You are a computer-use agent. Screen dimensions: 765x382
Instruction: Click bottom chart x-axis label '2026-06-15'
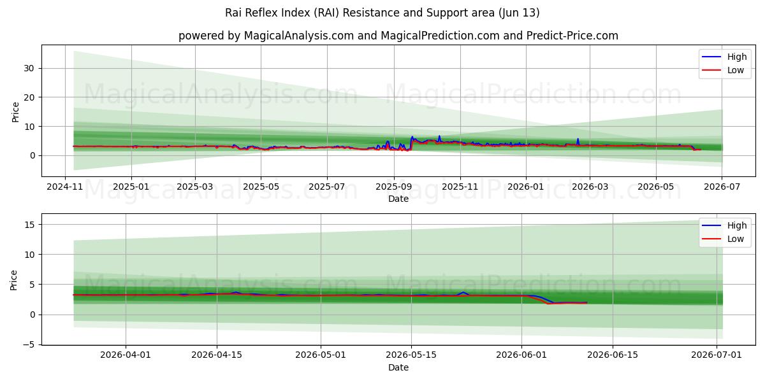pos(613,356)
